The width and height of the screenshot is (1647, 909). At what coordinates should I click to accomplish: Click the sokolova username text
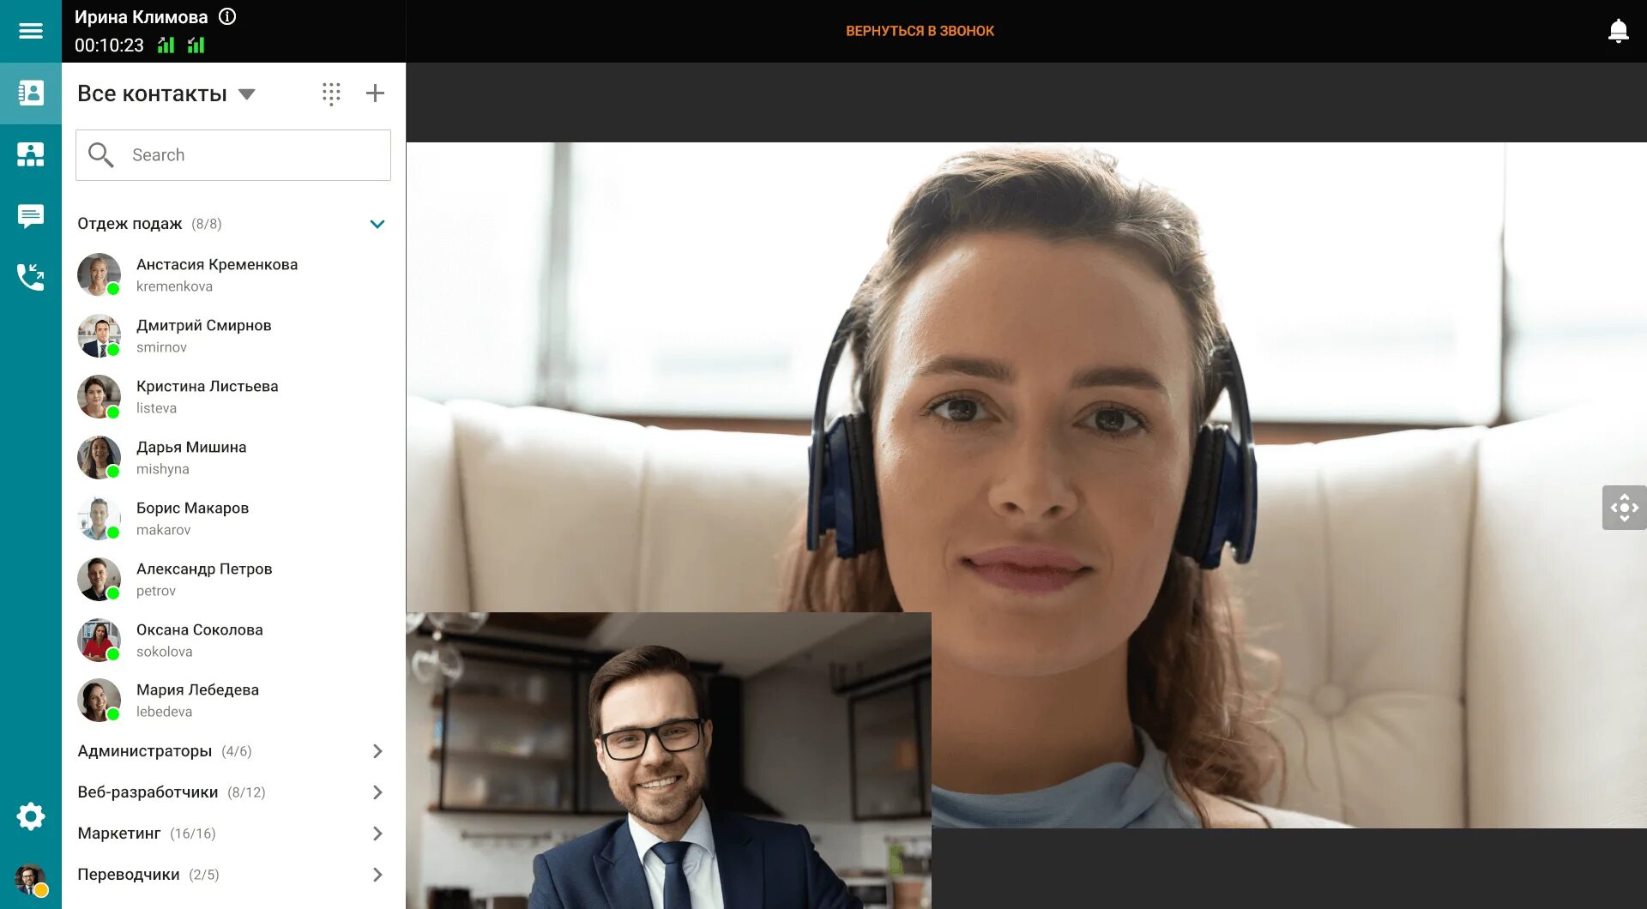coord(164,652)
